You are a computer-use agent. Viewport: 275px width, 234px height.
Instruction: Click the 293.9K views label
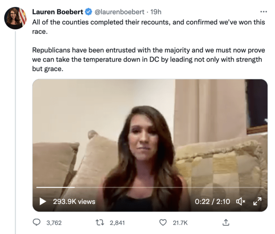[x=74, y=201]
